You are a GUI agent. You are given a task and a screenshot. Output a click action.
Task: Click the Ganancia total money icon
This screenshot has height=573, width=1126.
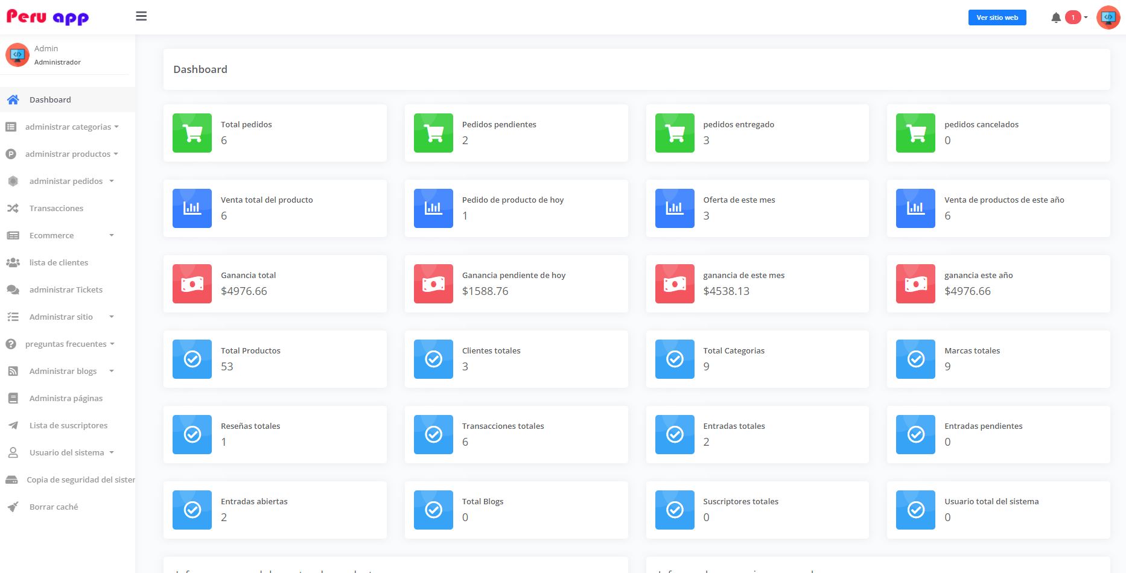pos(192,283)
